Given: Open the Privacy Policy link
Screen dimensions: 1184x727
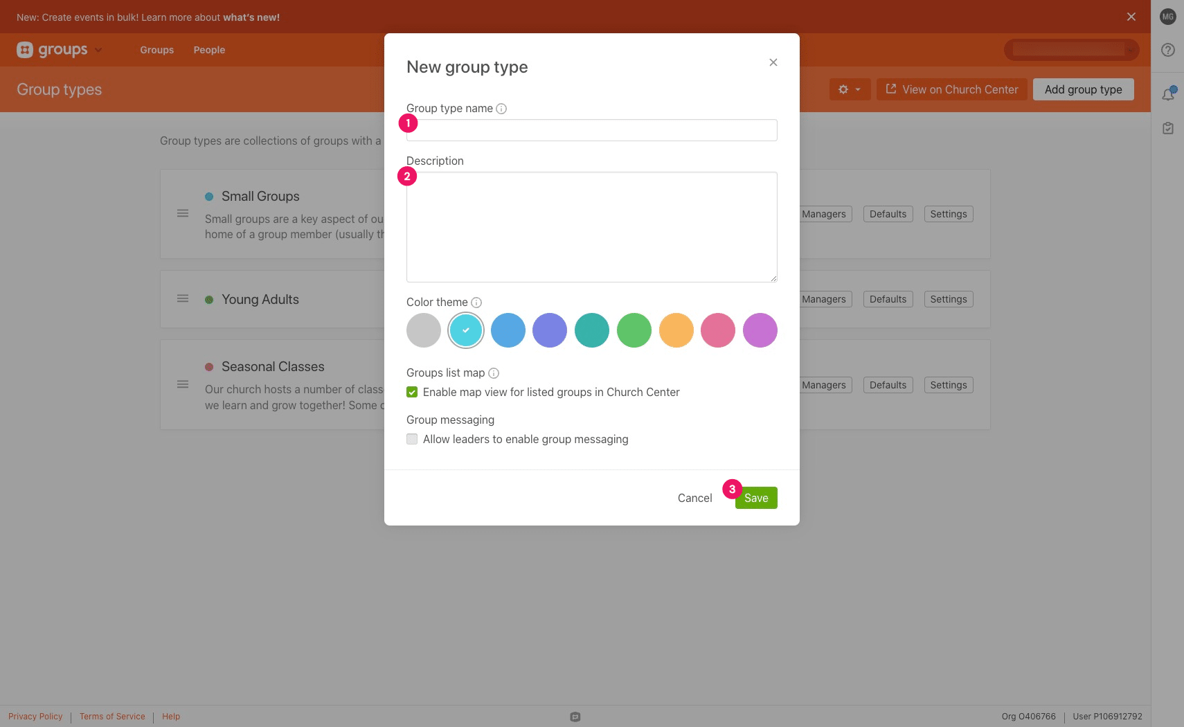Looking at the screenshot, I should coord(35,717).
